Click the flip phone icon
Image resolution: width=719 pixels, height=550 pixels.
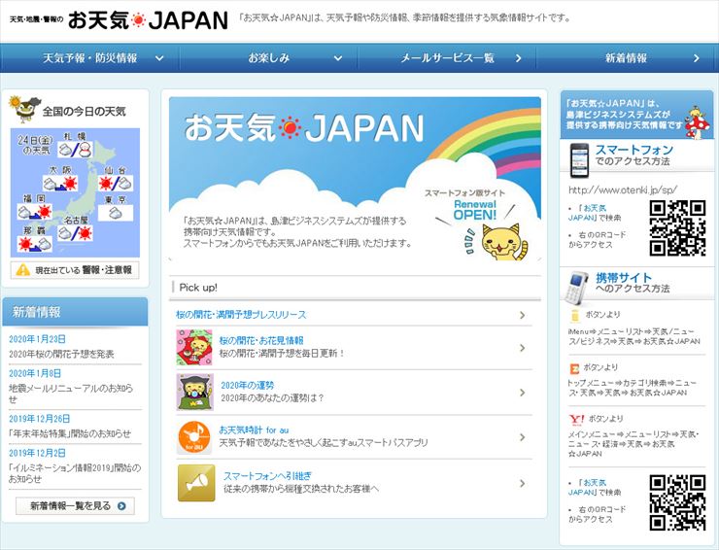point(577,288)
